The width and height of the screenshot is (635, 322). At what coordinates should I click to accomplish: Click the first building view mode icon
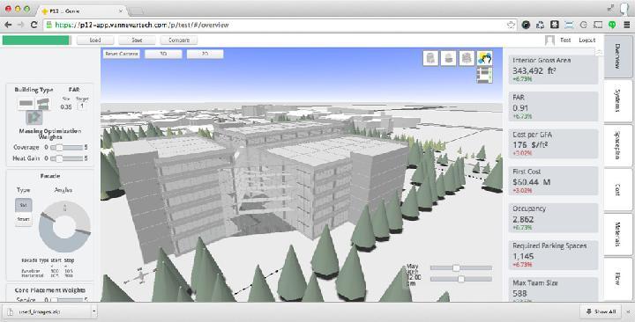pyautogui.click(x=431, y=58)
